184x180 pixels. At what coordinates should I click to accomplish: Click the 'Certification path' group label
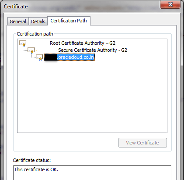click(x=35, y=34)
